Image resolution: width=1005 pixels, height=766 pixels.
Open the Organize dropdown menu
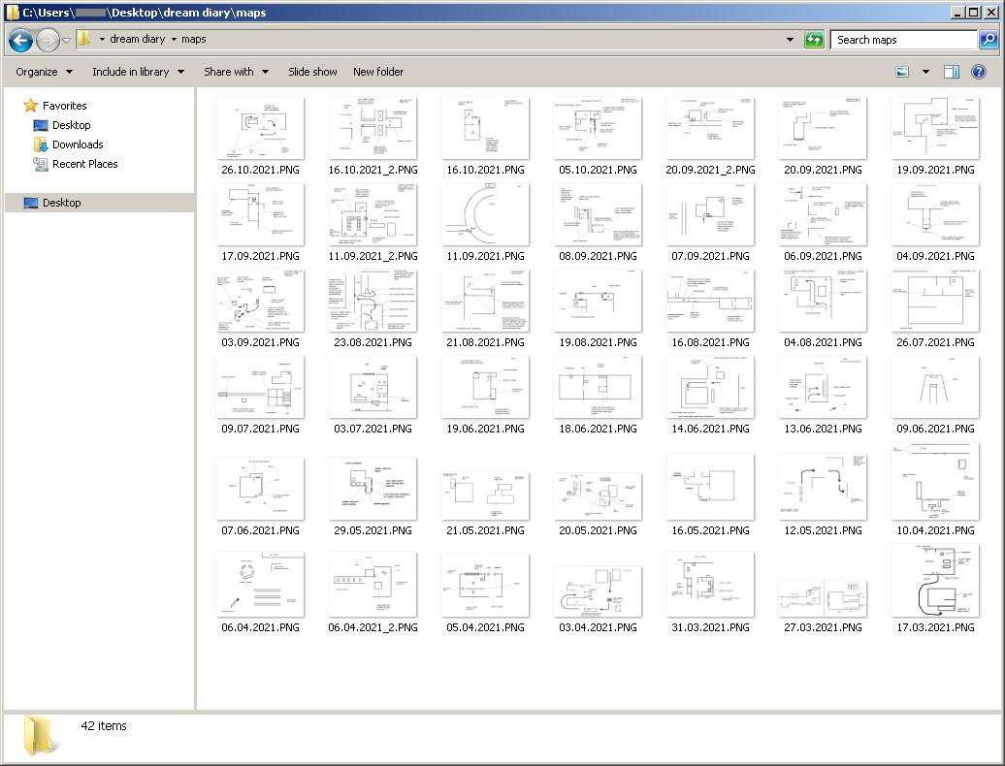(44, 72)
